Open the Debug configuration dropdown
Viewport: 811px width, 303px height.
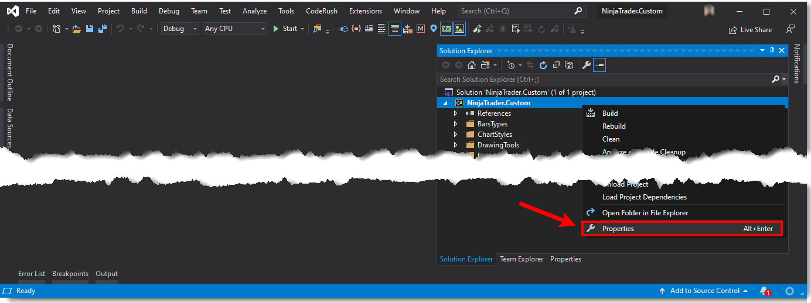(x=180, y=29)
